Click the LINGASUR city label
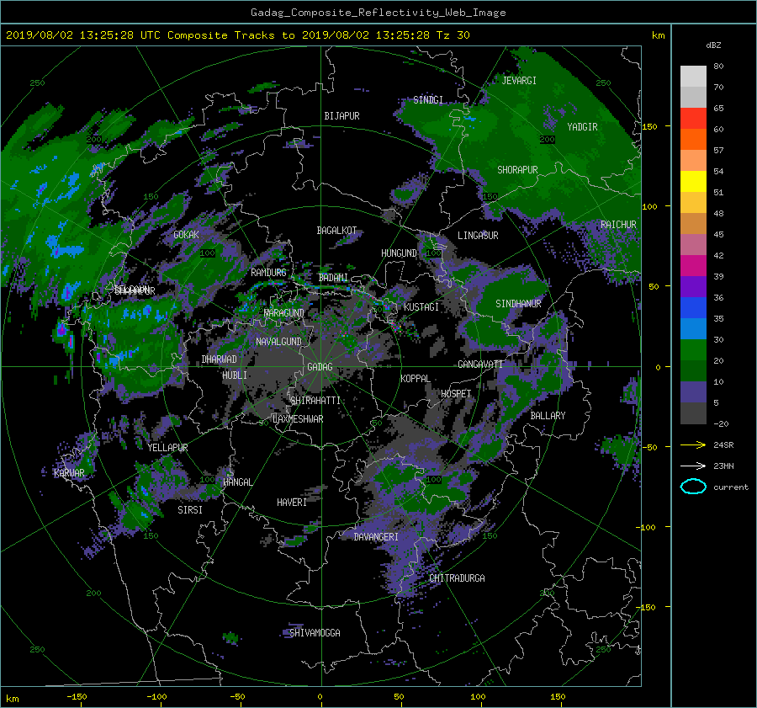Image resolution: width=757 pixels, height=708 pixels. (478, 236)
